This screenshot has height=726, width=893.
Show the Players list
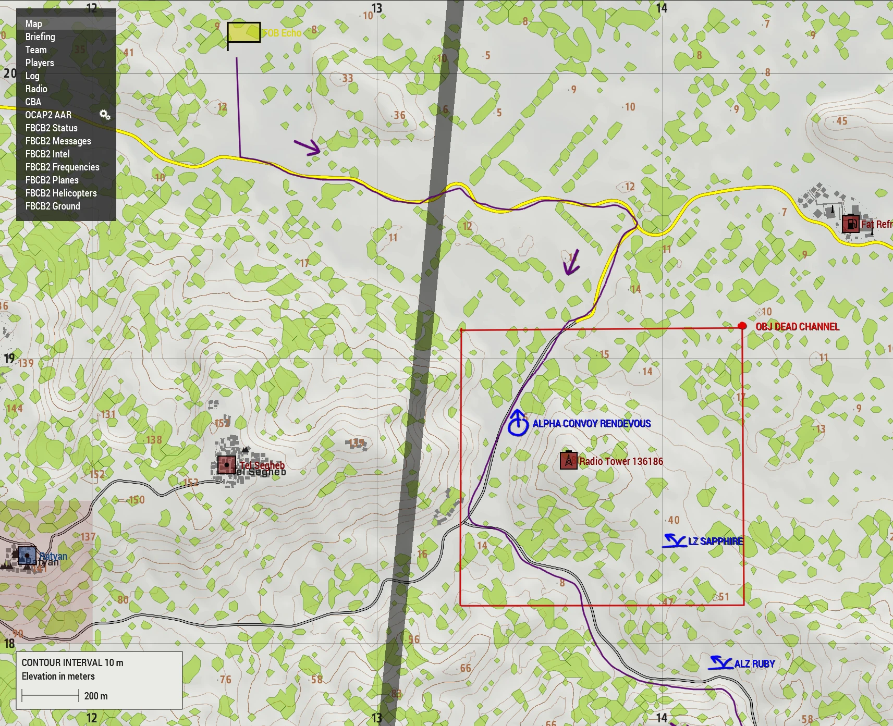pos(40,63)
